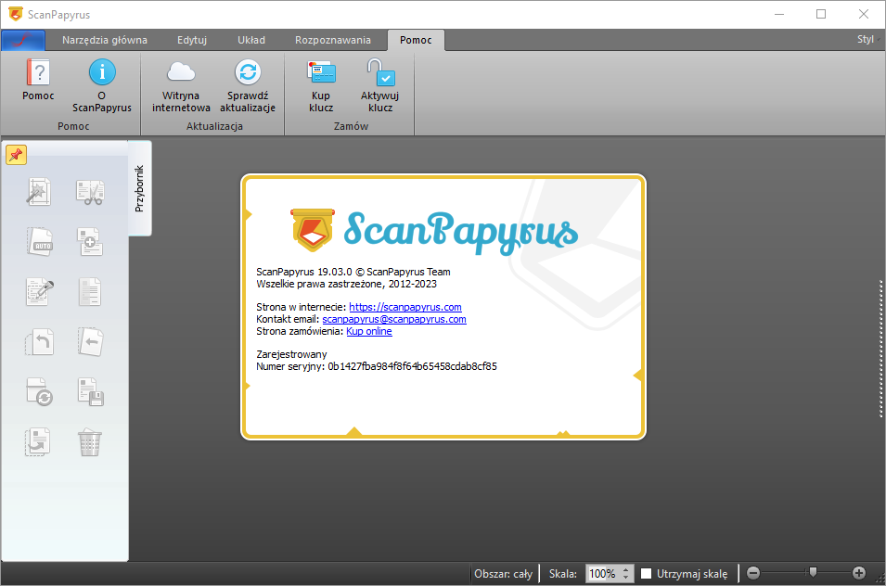Click the page refresh rescan tool
886x586 pixels.
40,392
